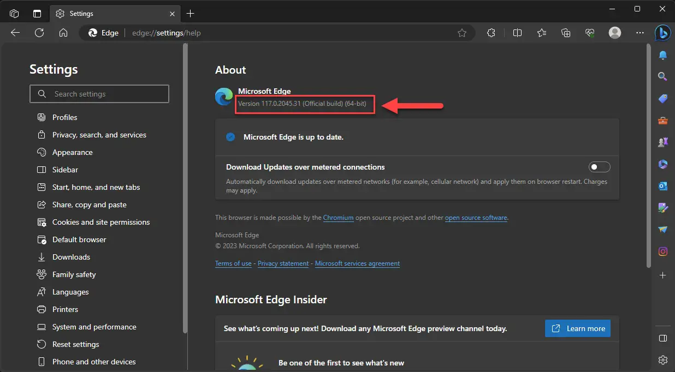675x372 pixels.
Task: Open the Instagram icon in the sidebar
Action: (x=663, y=251)
